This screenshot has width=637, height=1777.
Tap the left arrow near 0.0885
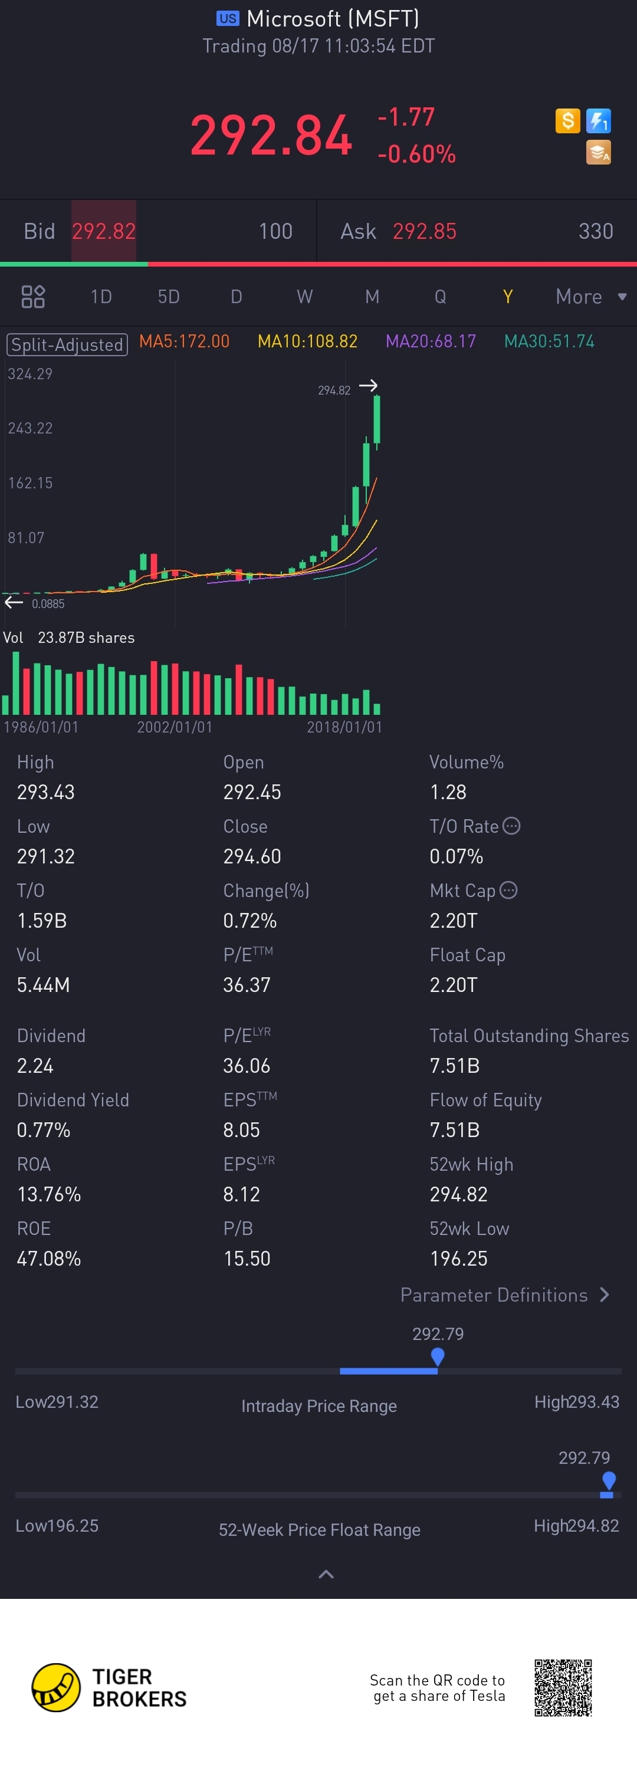(14, 603)
